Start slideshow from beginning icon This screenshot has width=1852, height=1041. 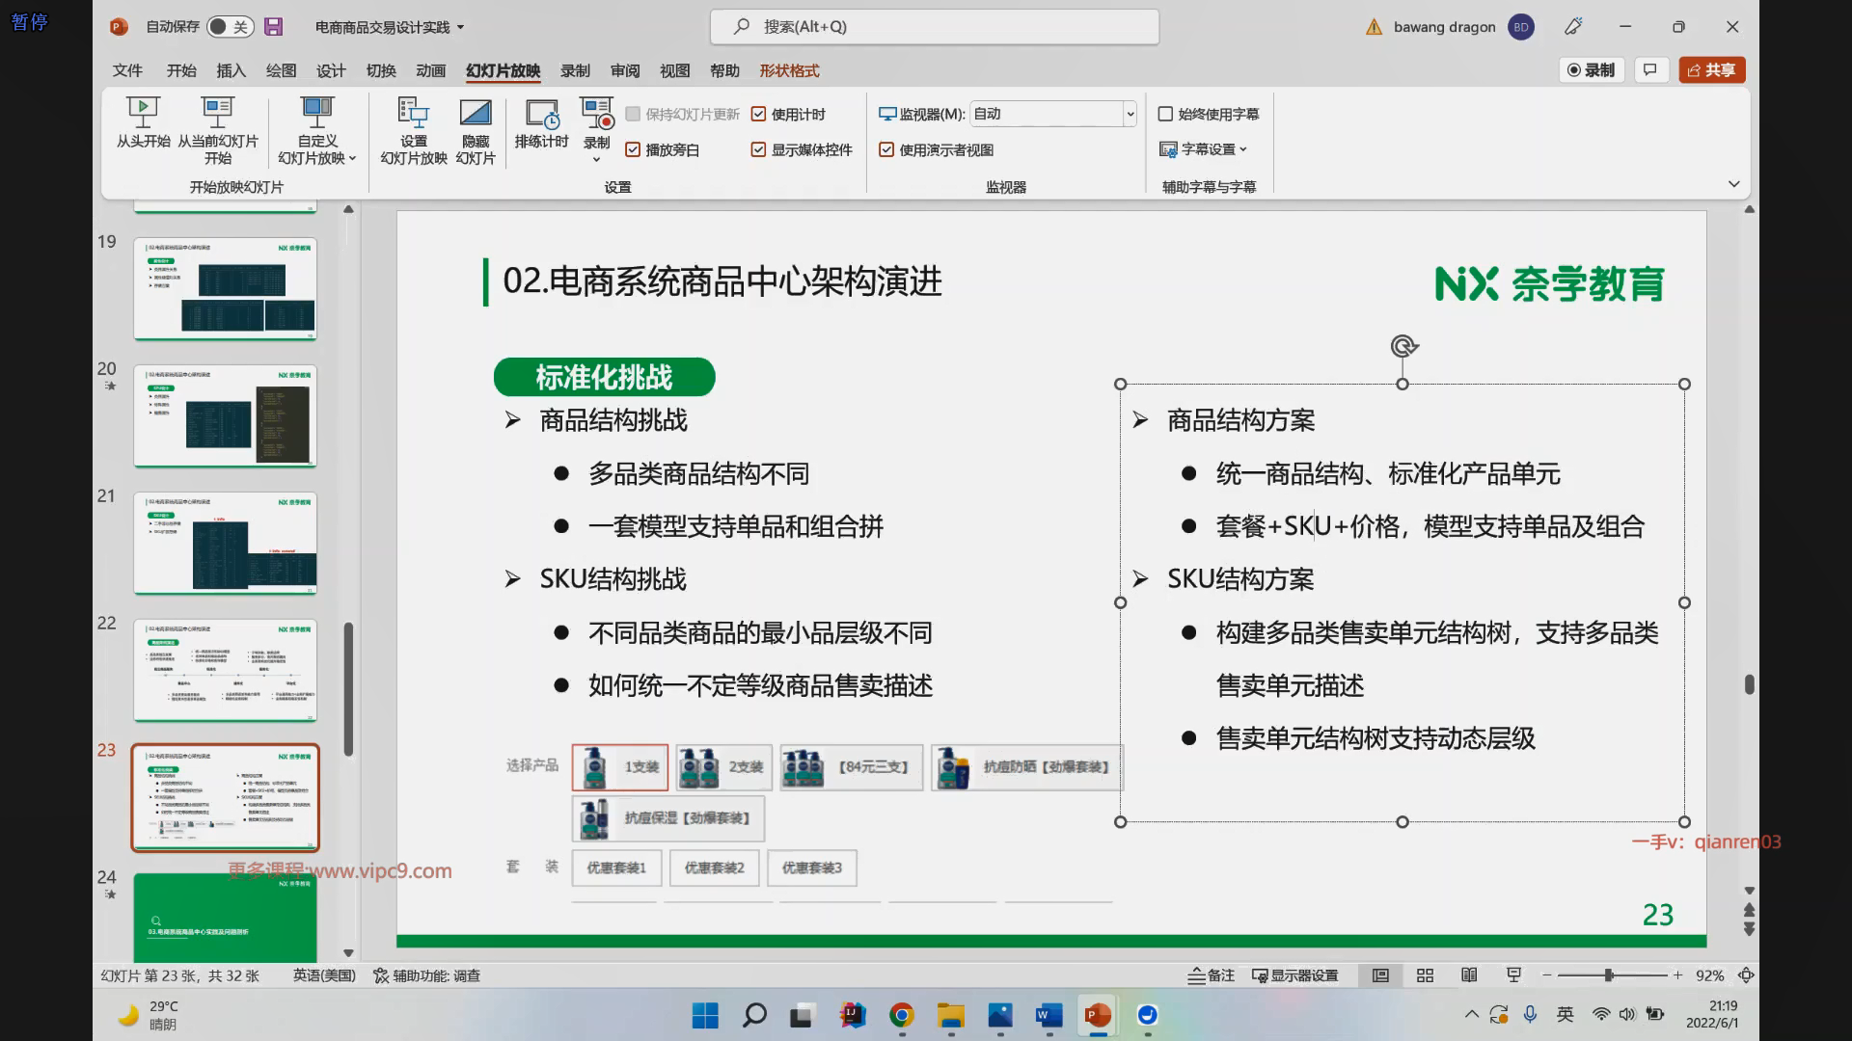click(143, 113)
